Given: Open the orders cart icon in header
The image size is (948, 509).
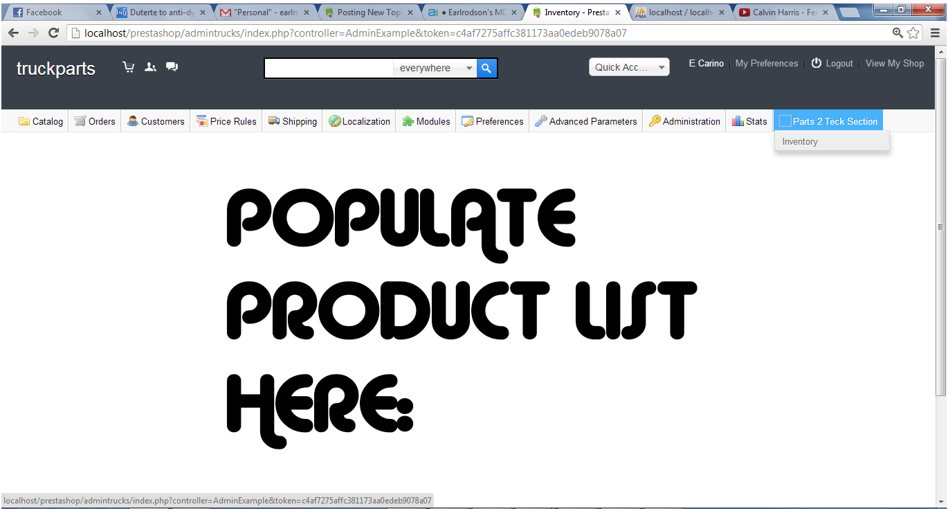Looking at the screenshot, I should click(128, 67).
